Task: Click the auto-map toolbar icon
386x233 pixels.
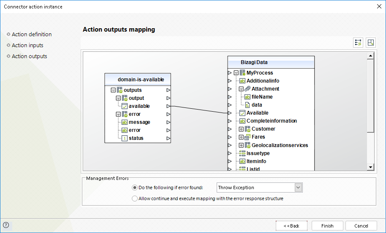Action: coord(358,43)
